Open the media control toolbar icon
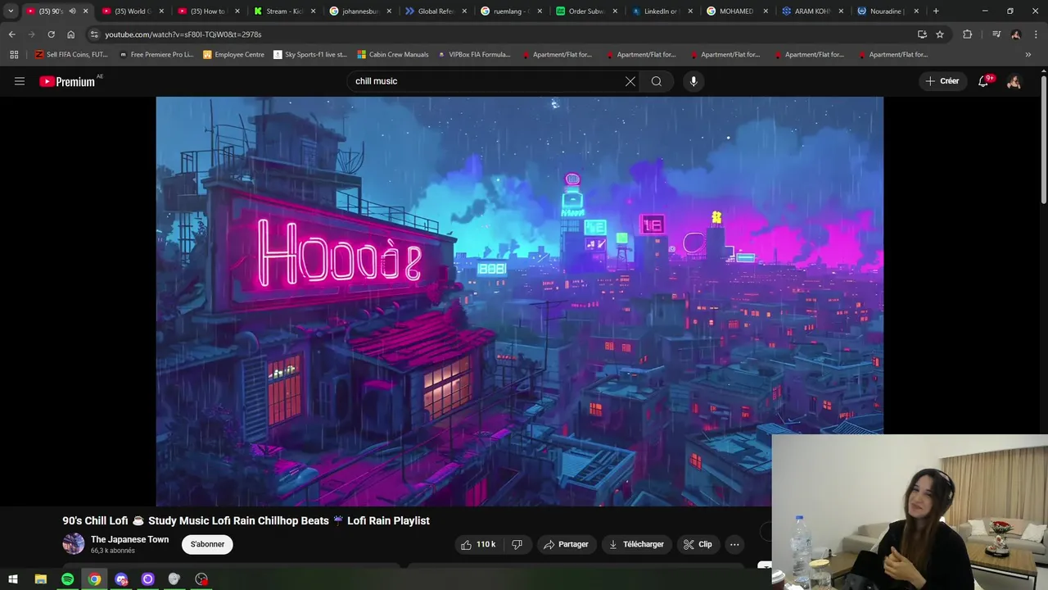This screenshot has height=590, width=1048. point(996,34)
